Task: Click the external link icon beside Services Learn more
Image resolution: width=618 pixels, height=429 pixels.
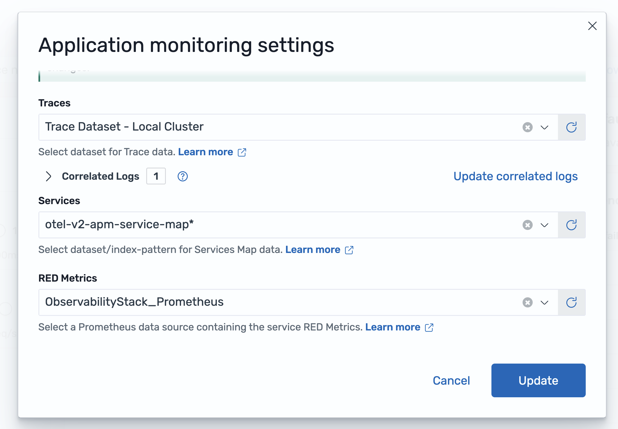Action: coord(349,250)
